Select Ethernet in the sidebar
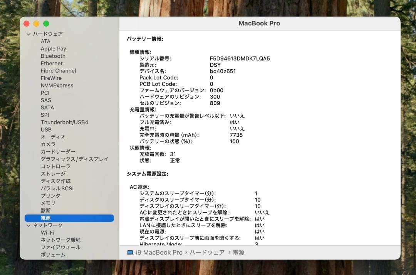The image size is (416, 275). [52, 63]
